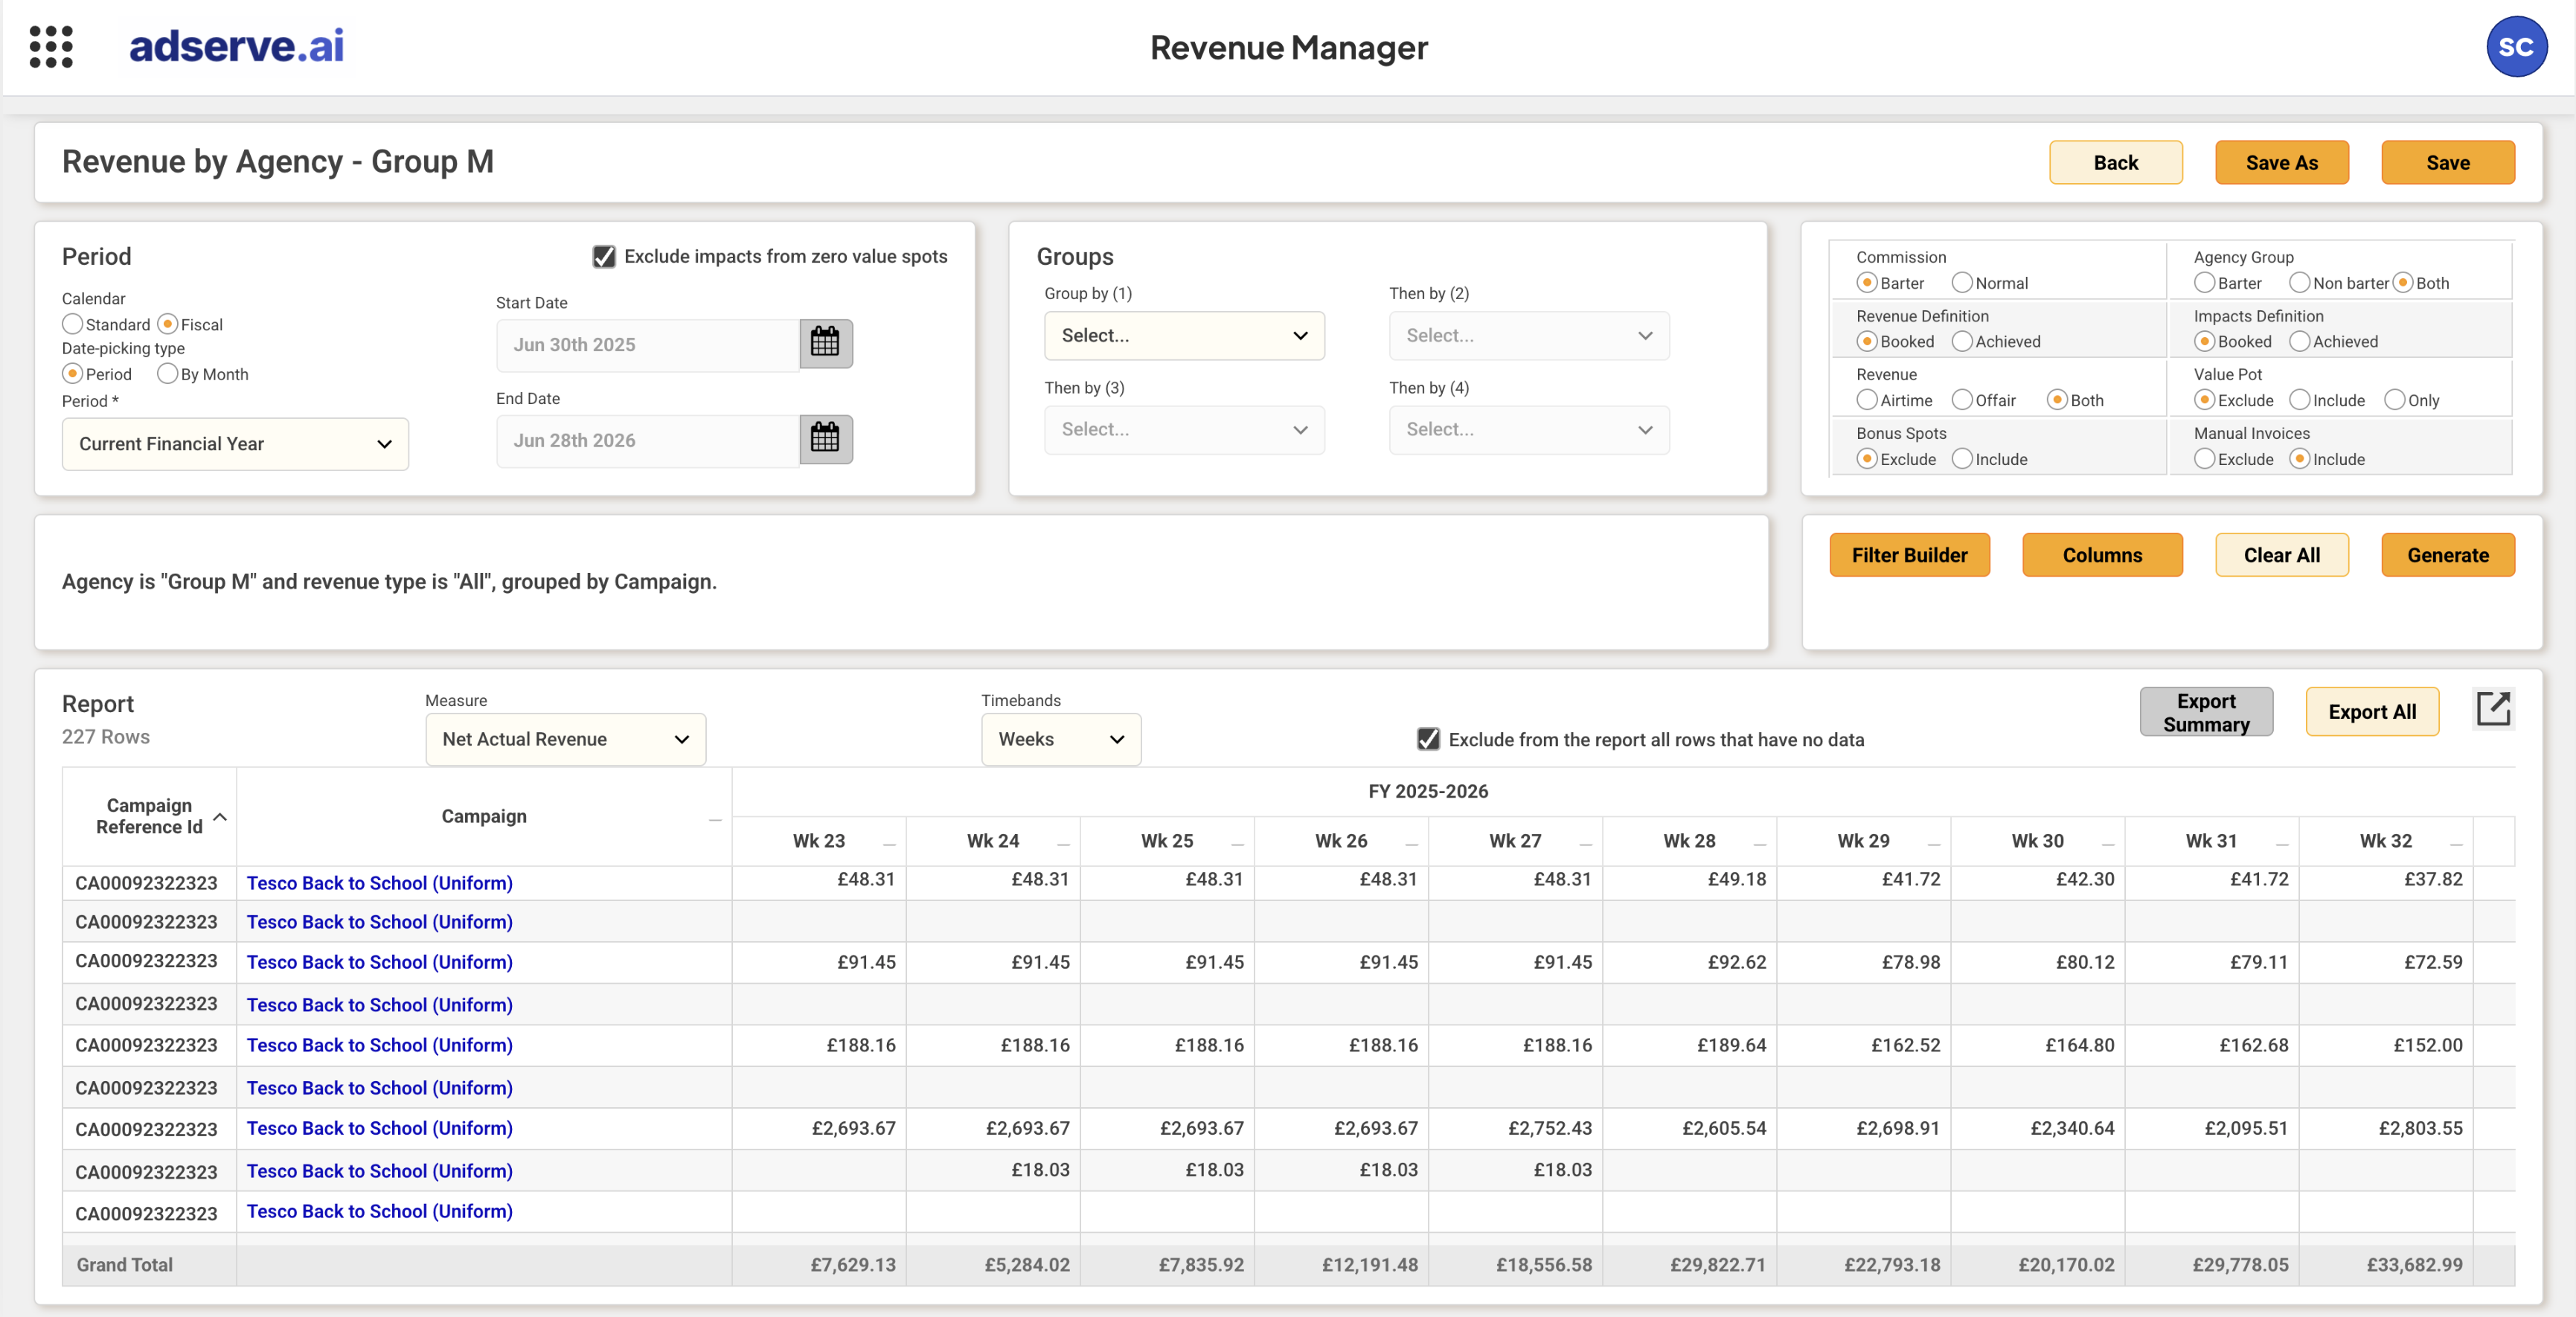Select Airtime revenue option
This screenshot has height=1317, width=2576.
click(x=1866, y=399)
